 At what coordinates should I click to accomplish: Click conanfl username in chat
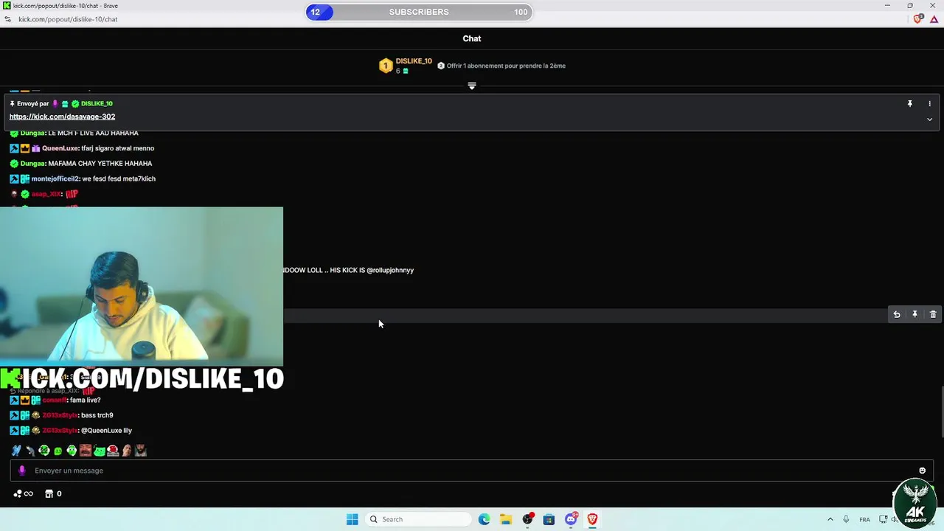[x=54, y=400]
